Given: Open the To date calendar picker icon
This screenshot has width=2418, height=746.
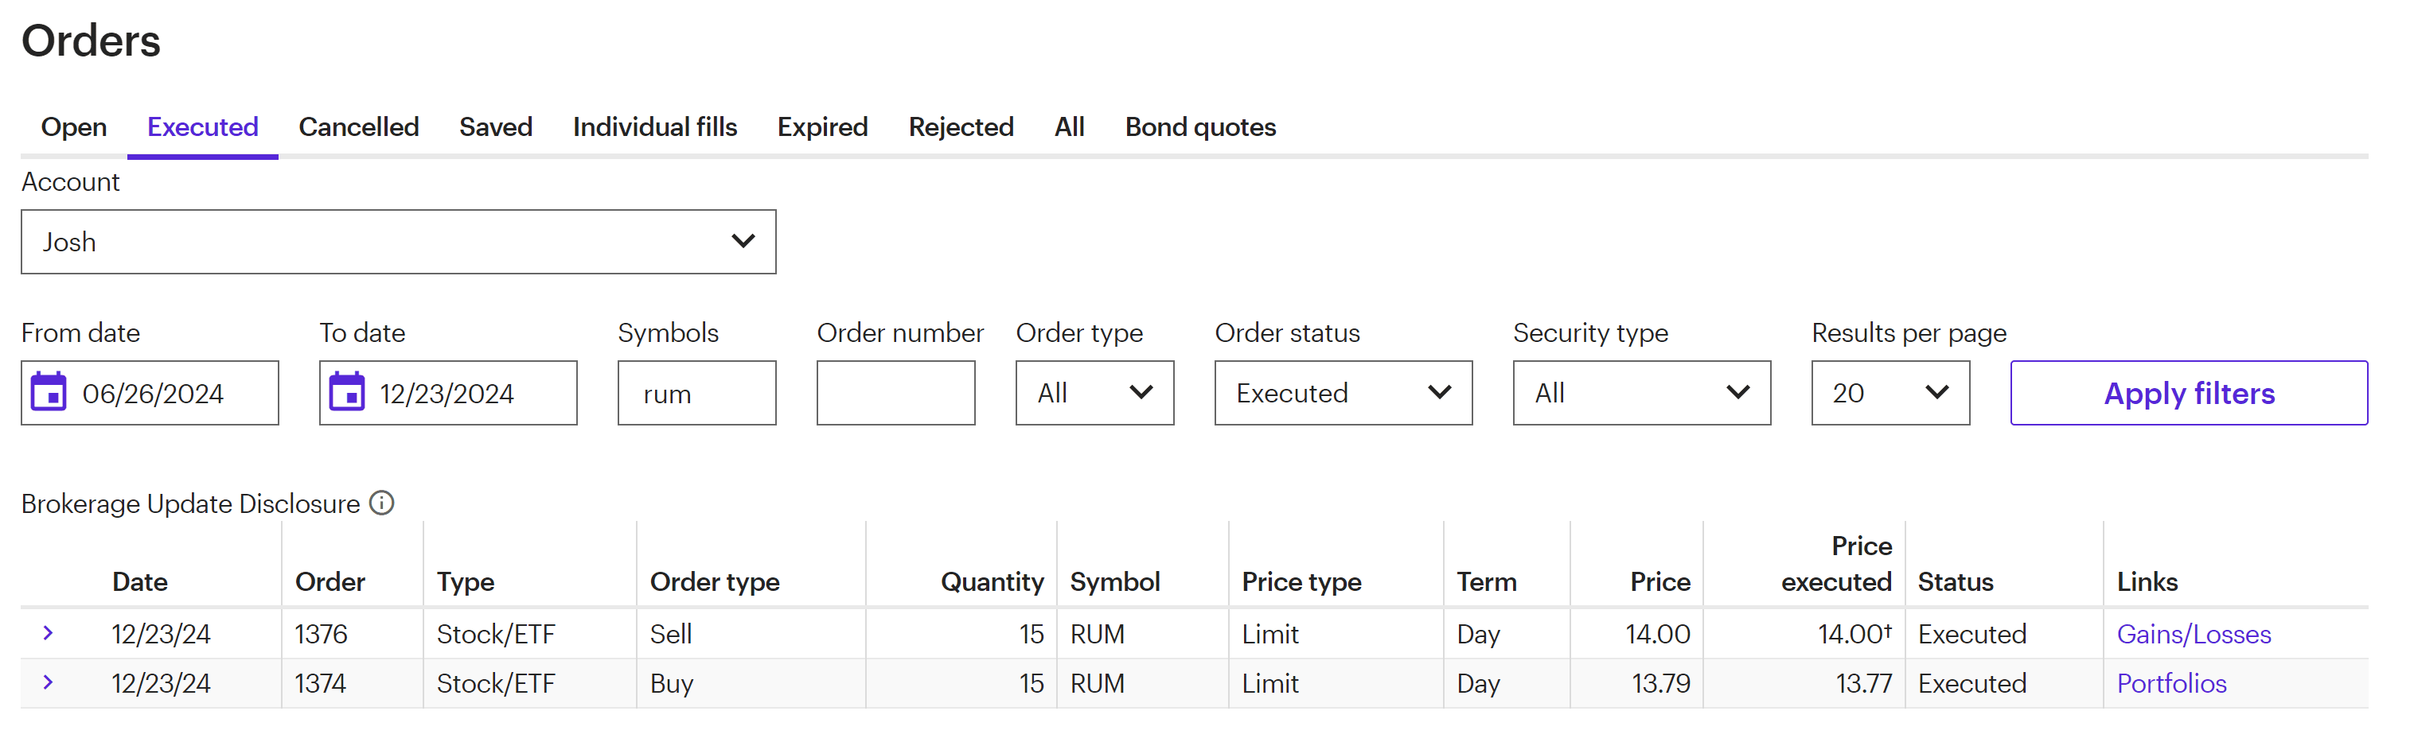Looking at the screenshot, I should 346,392.
